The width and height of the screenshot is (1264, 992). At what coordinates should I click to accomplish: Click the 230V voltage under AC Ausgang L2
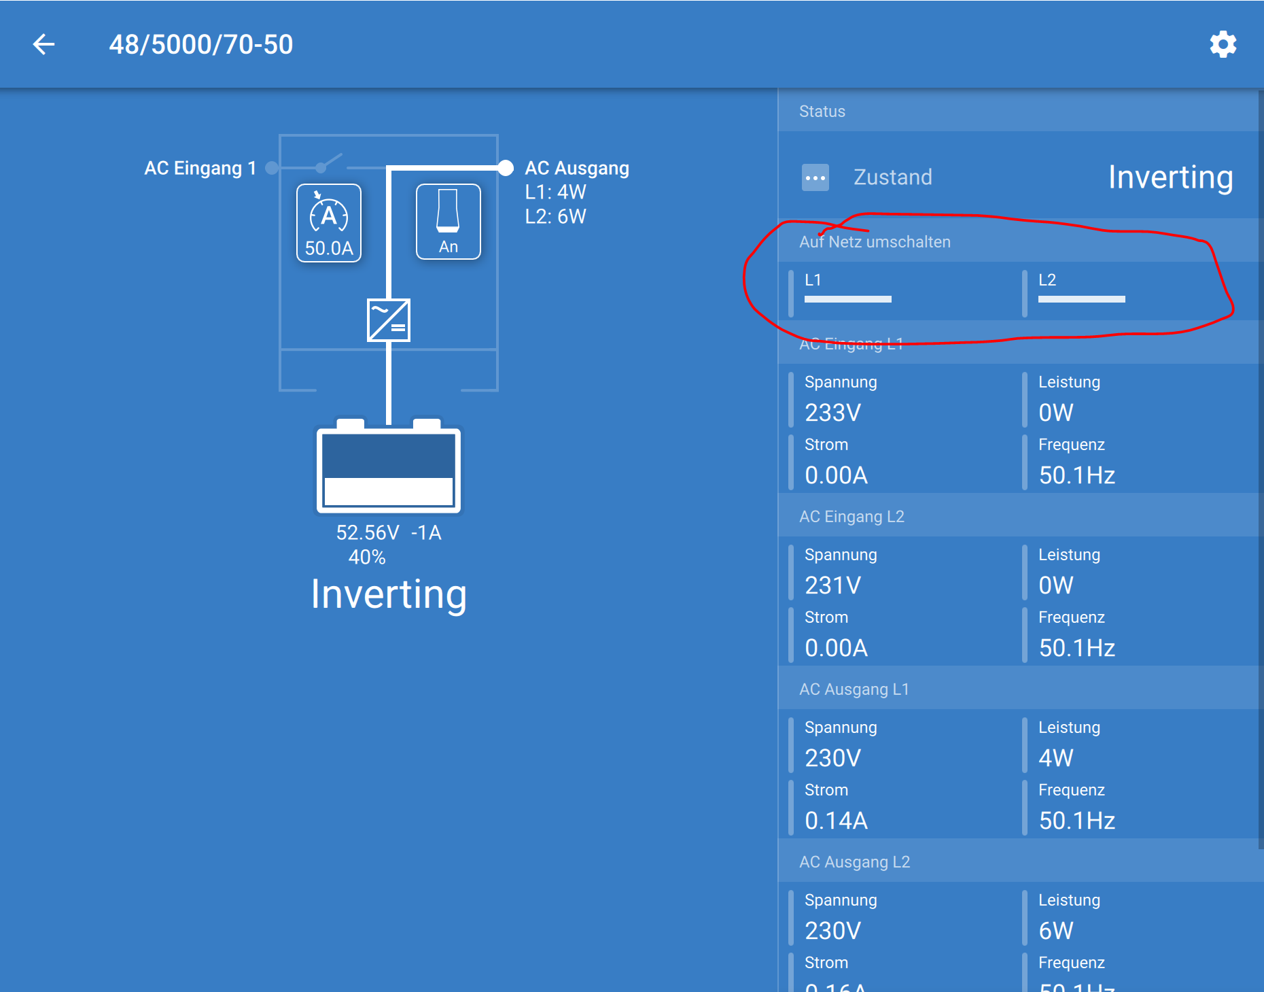tap(833, 931)
